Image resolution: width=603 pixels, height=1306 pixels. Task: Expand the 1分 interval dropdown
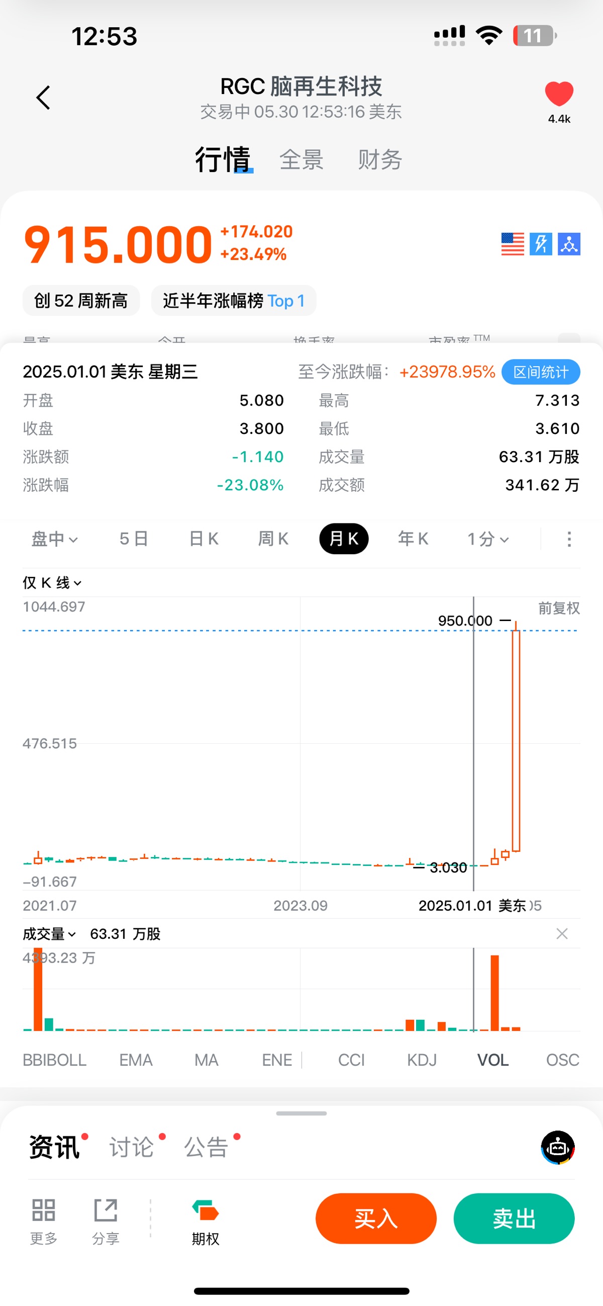tap(487, 539)
